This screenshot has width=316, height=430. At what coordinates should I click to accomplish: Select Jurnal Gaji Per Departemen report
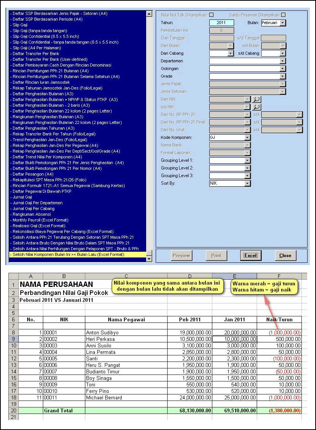tap(37, 203)
